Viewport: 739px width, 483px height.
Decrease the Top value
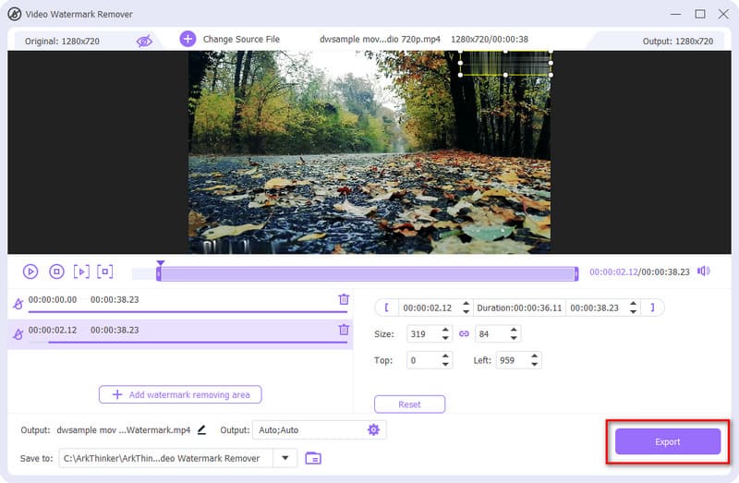pos(445,364)
